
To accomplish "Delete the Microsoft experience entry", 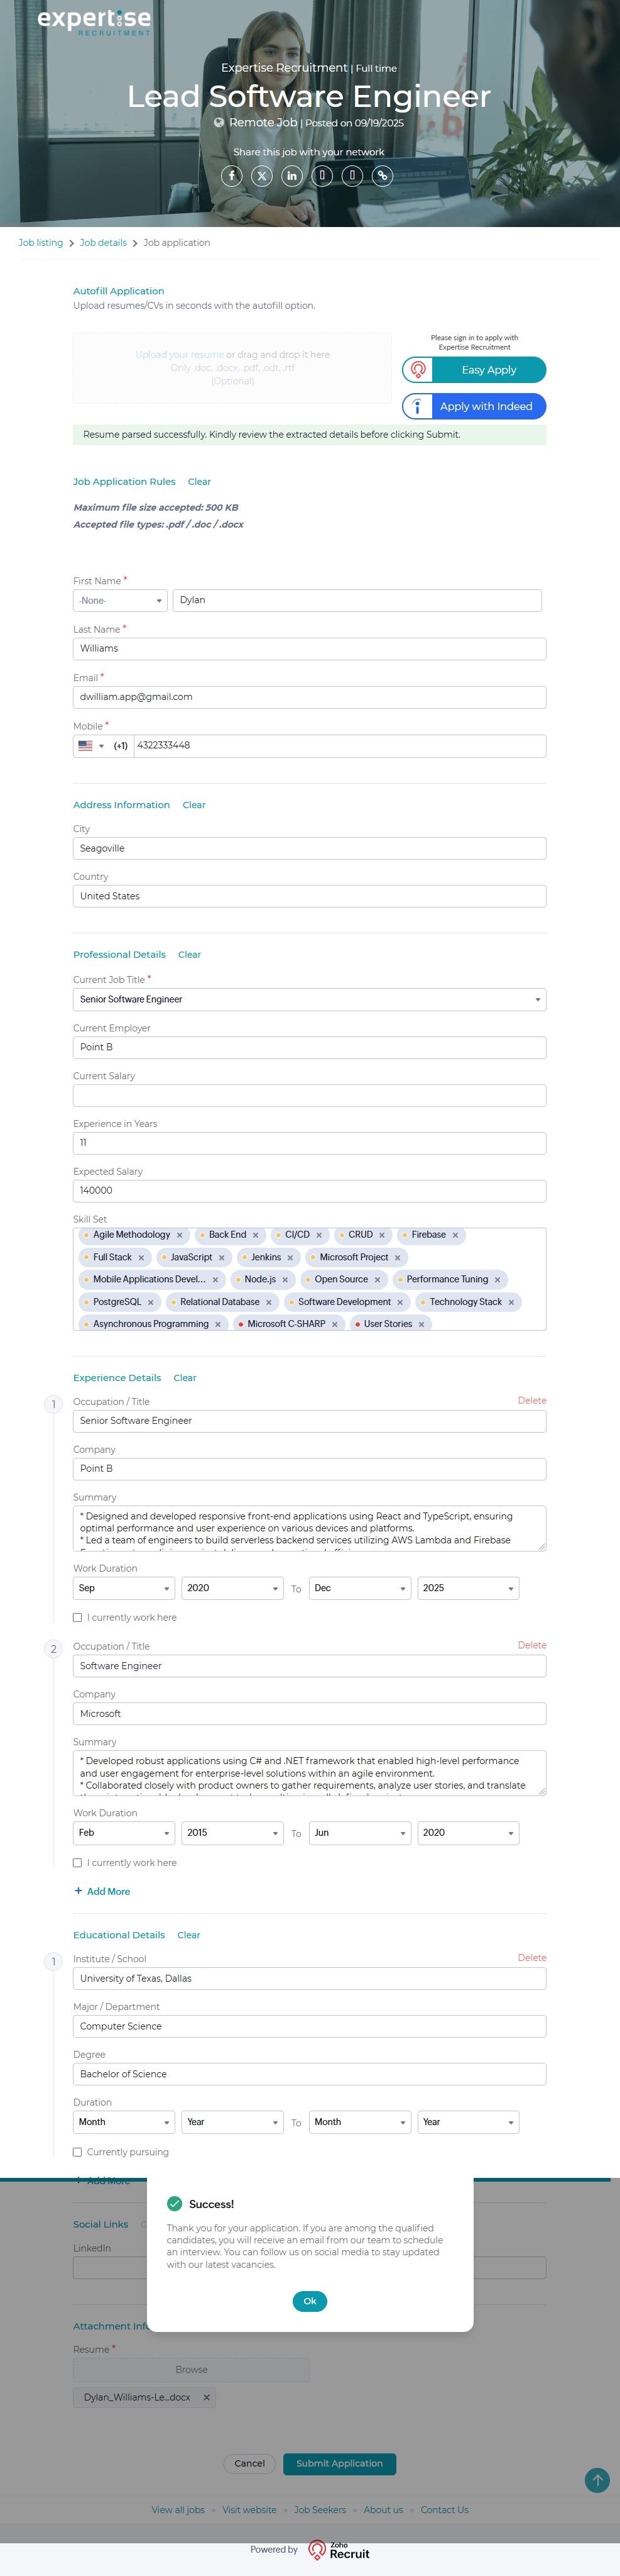I will [531, 1645].
